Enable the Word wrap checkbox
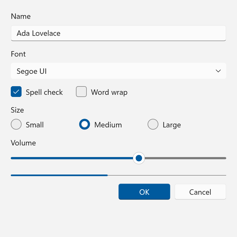237x237 pixels. tap(81, 92)
